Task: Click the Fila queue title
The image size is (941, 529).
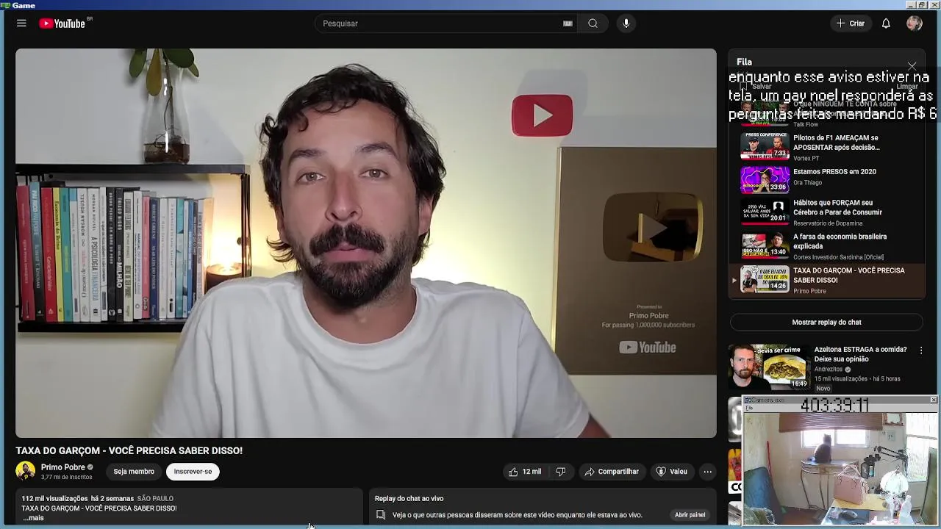Action: [x=744, y=62]
